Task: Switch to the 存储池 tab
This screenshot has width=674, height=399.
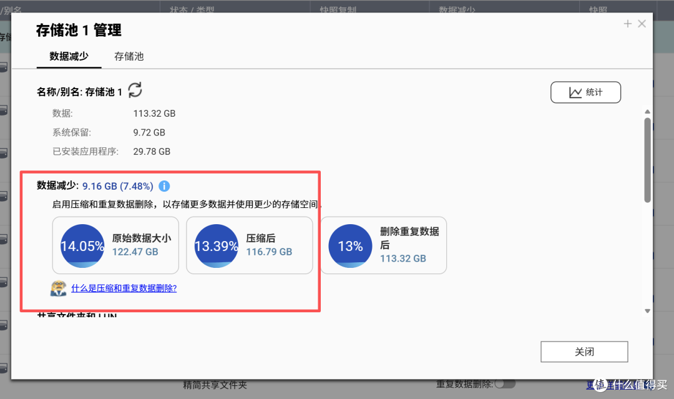Action: [x=129, y=56]
